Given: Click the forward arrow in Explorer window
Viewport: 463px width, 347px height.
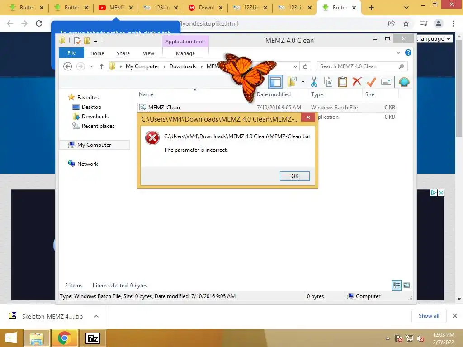Looking at the screenshot, I should point(80,66).
